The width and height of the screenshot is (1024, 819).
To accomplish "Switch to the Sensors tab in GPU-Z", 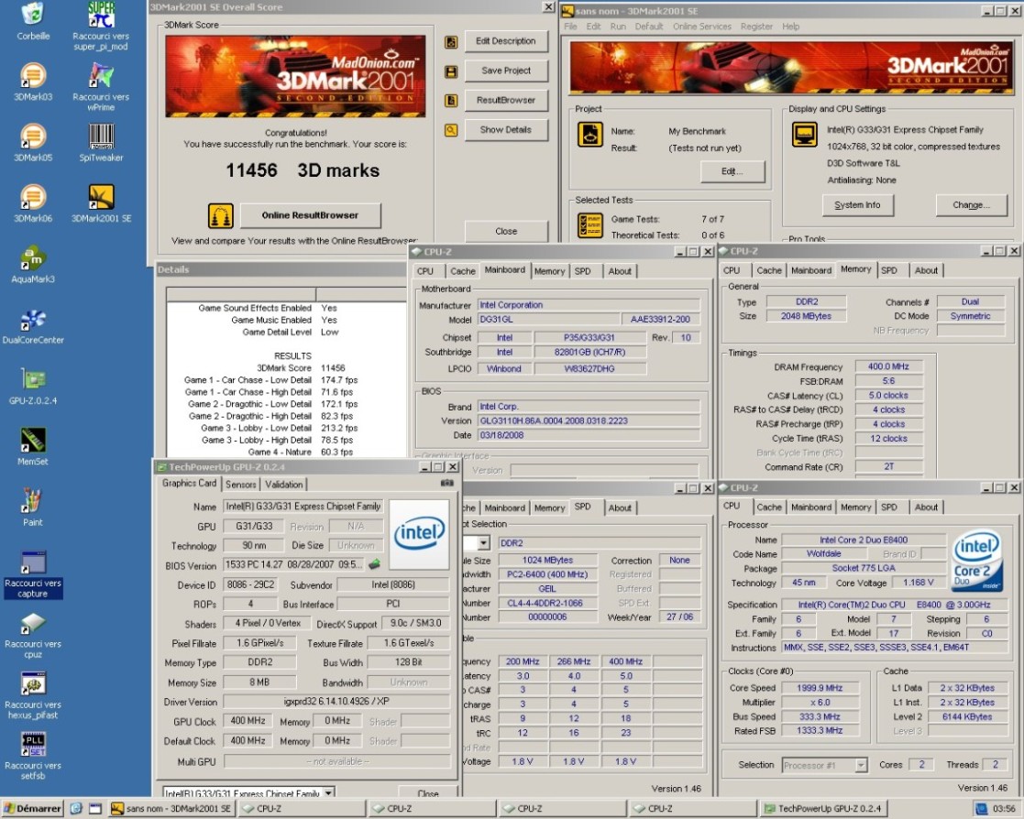I will coord(240,485).
